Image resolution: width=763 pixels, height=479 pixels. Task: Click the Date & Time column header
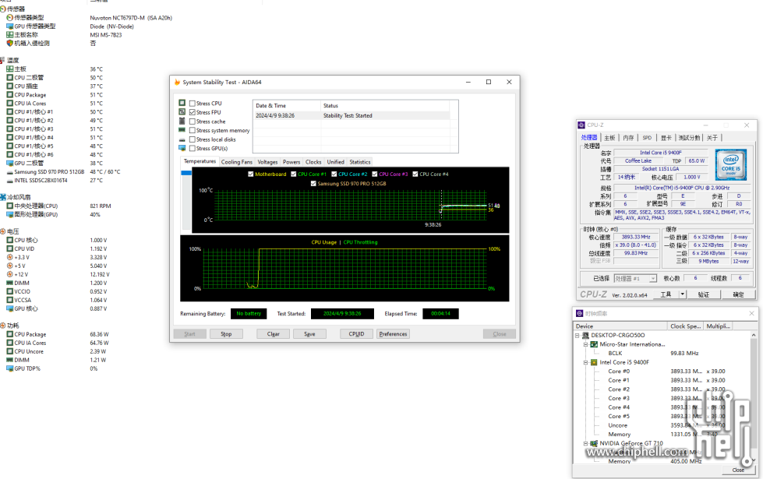pyautogui.click(x=287, y=105)
